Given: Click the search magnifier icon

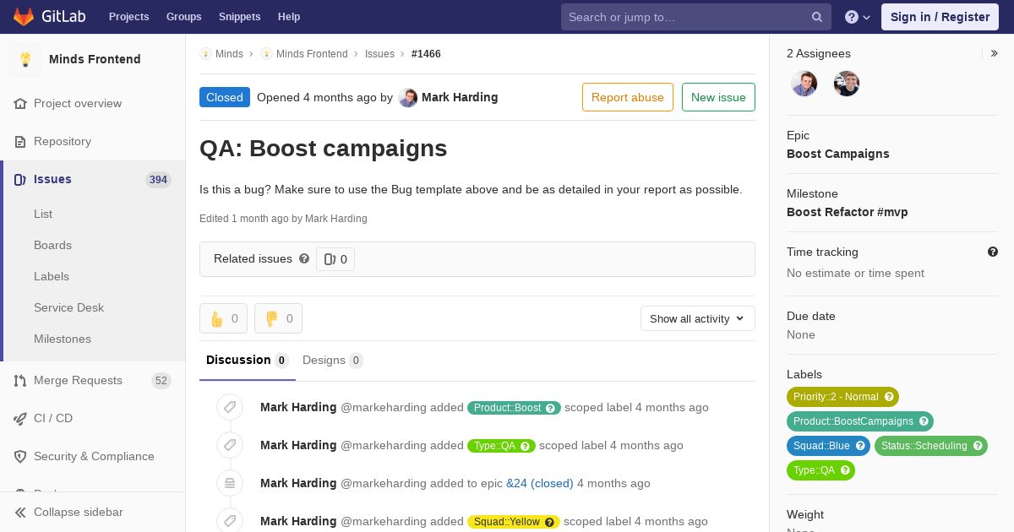Looking at the screenshot, I should 817,17.
